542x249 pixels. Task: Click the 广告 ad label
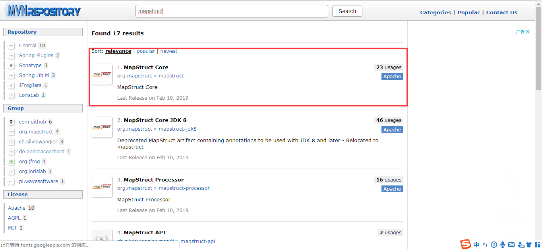tap(520, 32)
